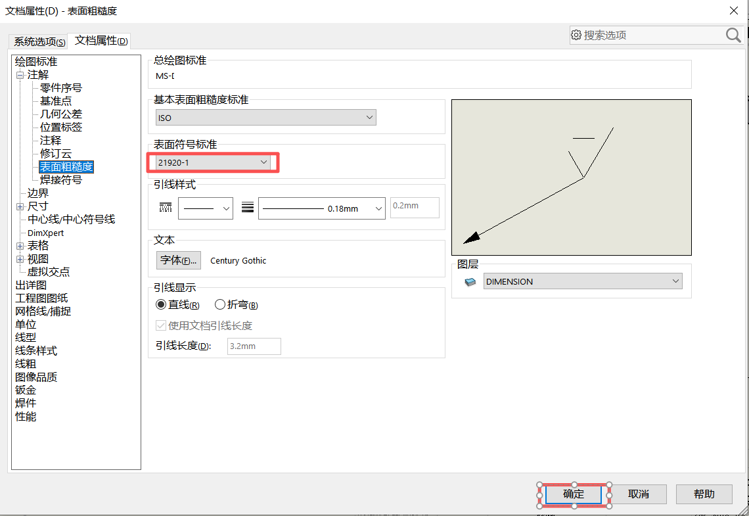This screenshot has width=749, height=516.
Task: Toggle 使用文档引线长度 checkbox
Action: pyautogui.click(x=161, y=326)
